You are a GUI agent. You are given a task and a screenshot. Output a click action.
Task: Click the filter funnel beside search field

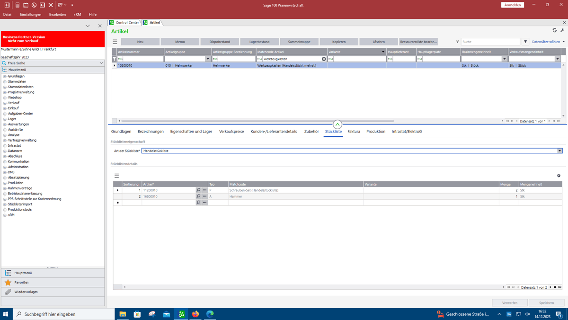coord(525,42)
